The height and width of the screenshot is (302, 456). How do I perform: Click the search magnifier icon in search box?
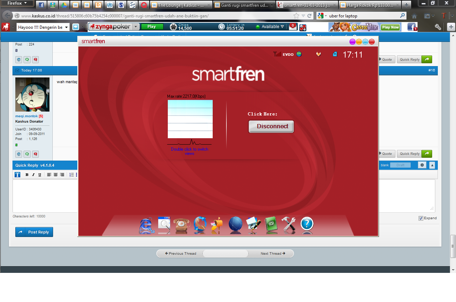click(403, 16)
